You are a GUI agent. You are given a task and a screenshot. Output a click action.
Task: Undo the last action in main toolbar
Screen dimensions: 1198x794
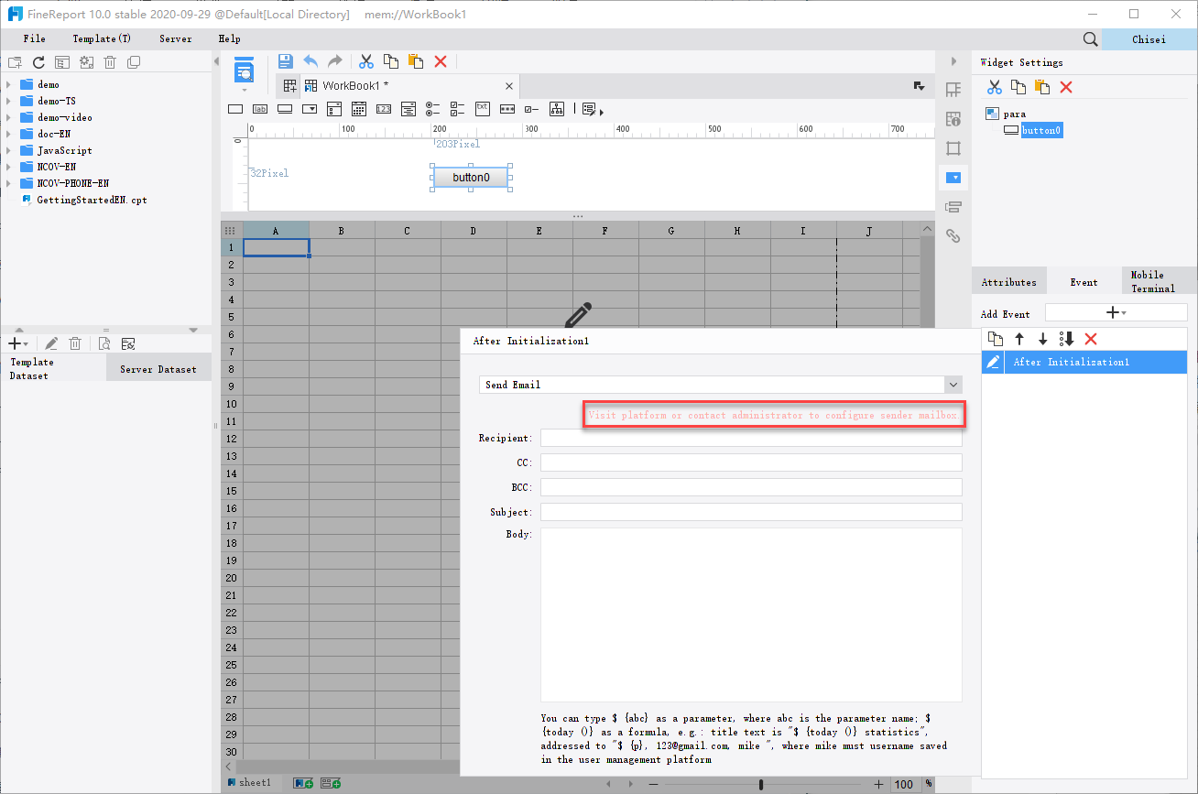(x=310, y=61)
